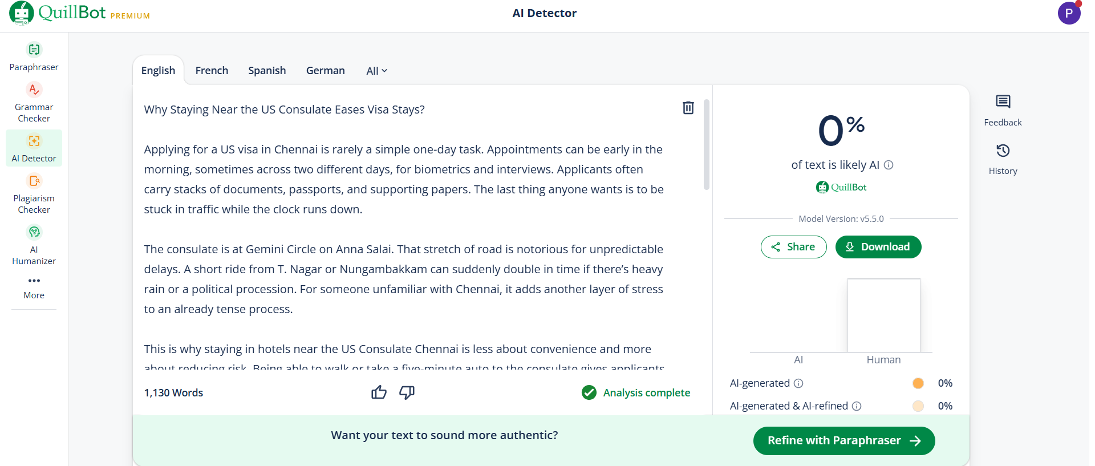Image resolution: width=1095 pixels, height=466 pixels.
Task: Open Plagiarism Checker from sidebar
Action: (34, 194)
